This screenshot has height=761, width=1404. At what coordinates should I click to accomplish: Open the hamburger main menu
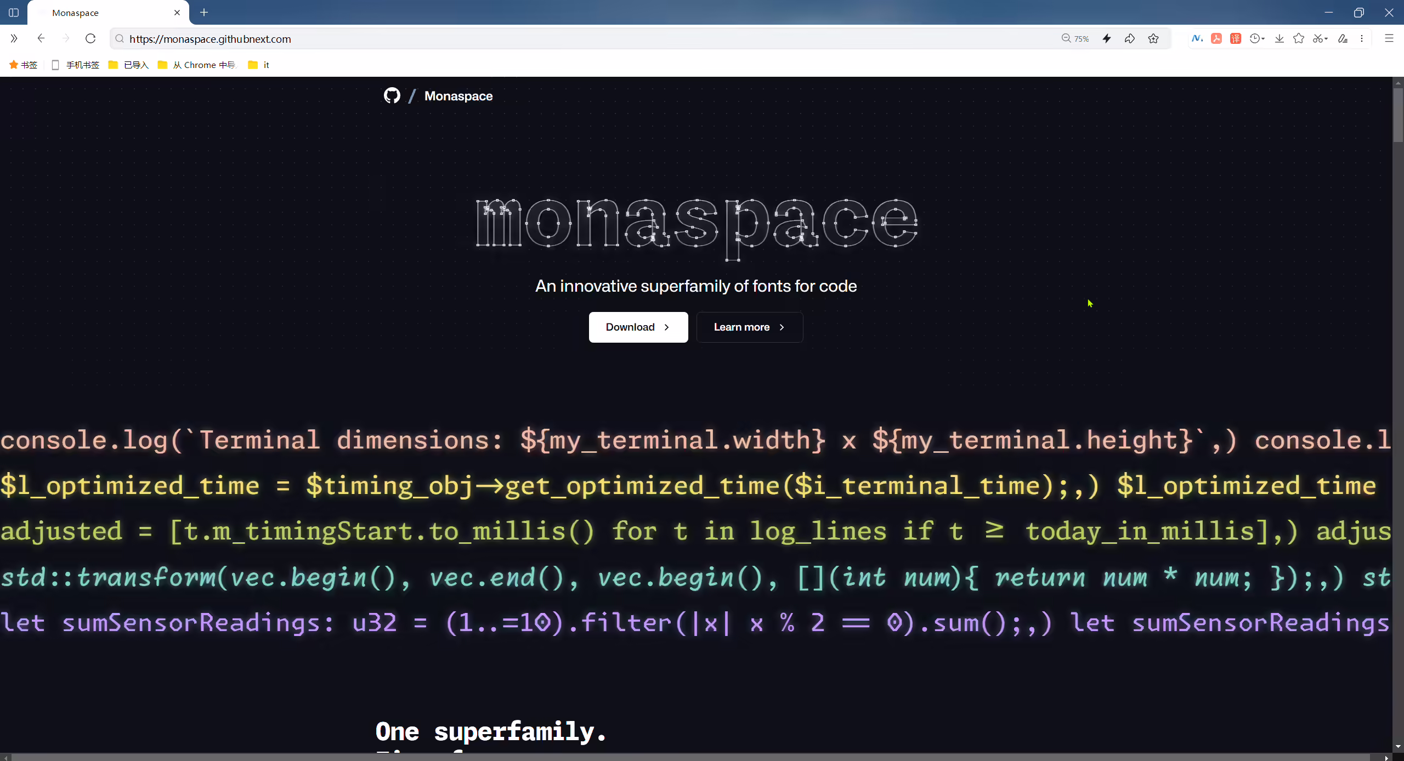(x=1389, y=38)
